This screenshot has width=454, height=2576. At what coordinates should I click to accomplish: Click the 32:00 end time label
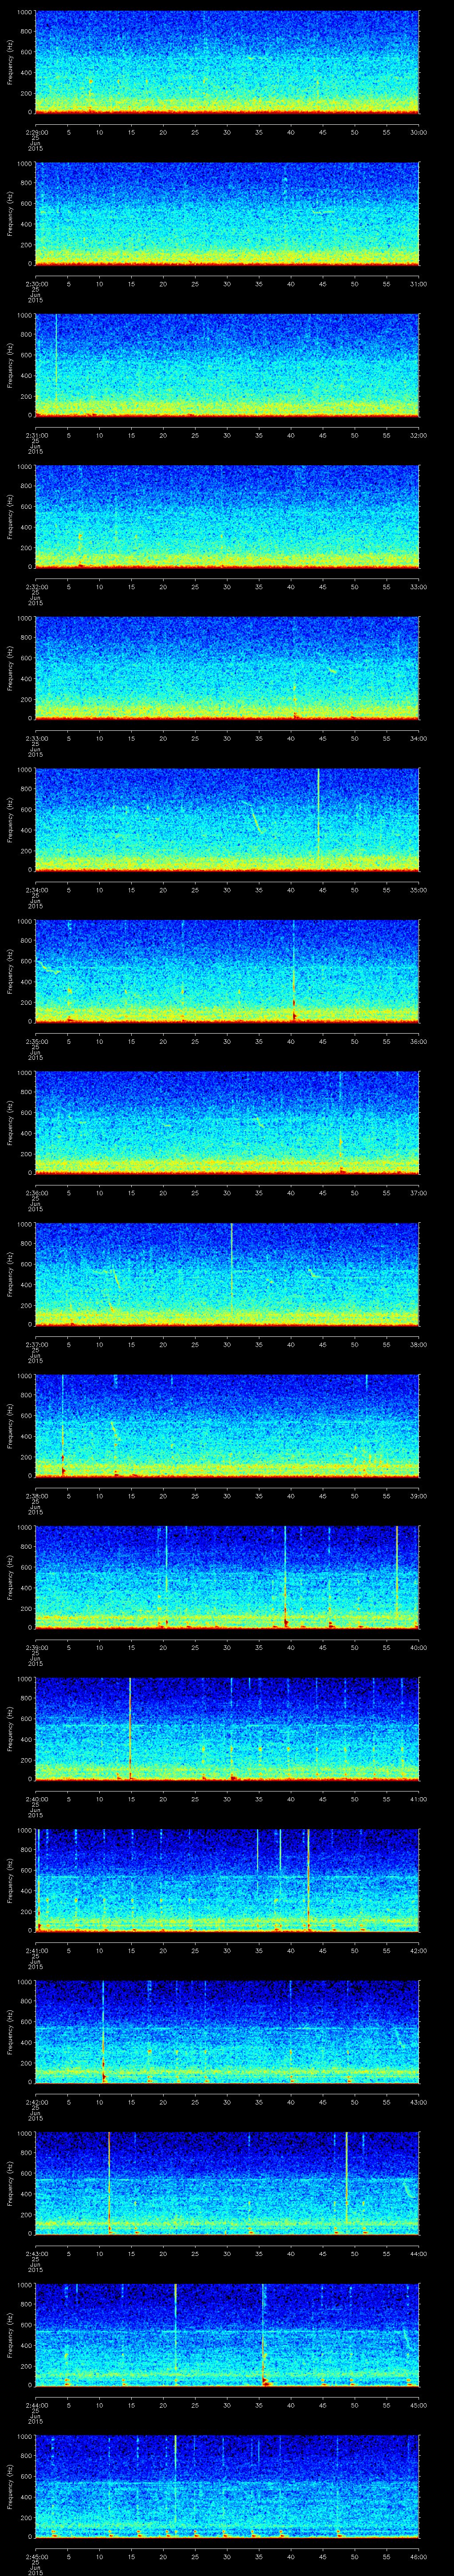(418, 435)
